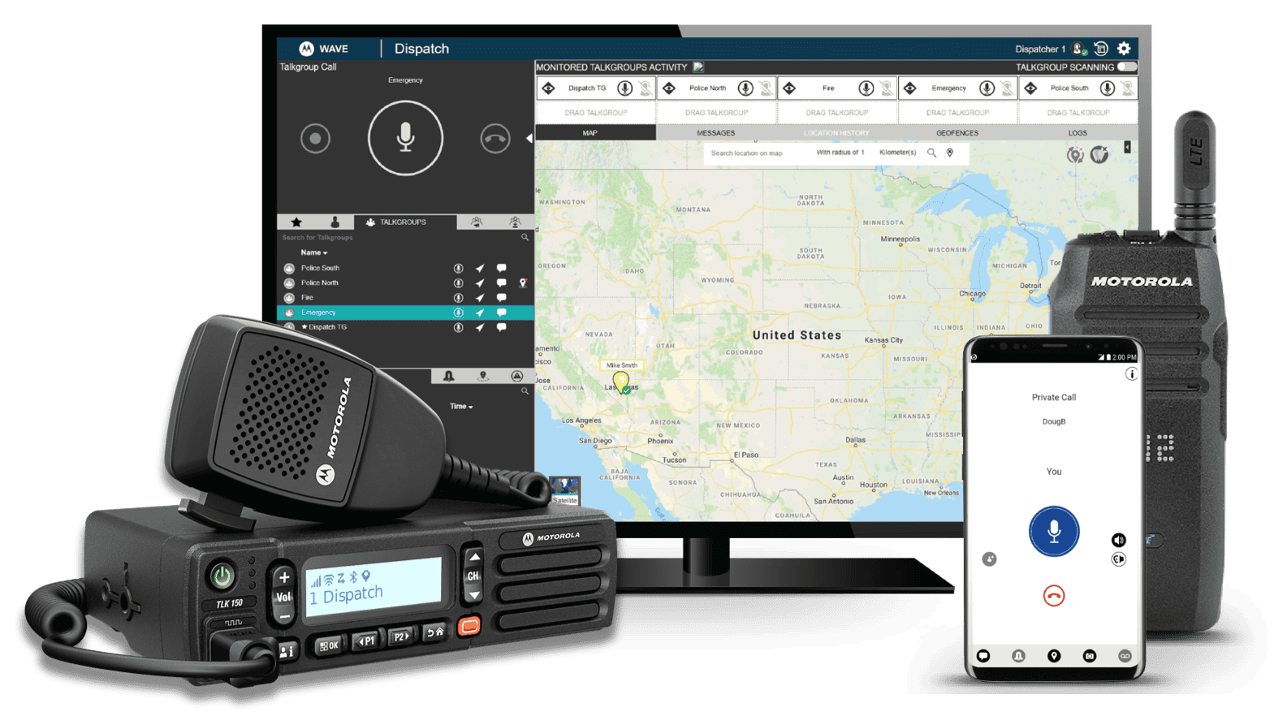This screenshot has height=716, width=1274.
Task: Toggle the eye monitor icon on Fire tile
Action: [x=789, y=88]
